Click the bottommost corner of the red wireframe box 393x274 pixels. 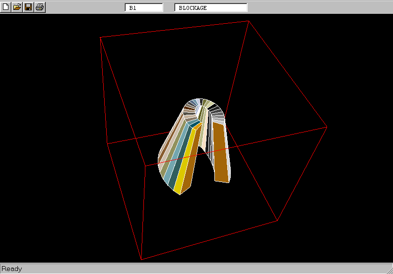141,259
